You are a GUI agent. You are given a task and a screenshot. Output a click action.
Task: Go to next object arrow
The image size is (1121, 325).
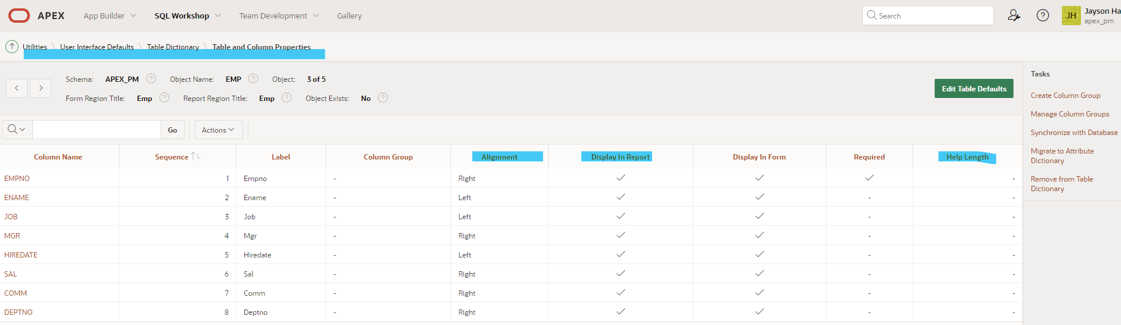pos(41,88)
